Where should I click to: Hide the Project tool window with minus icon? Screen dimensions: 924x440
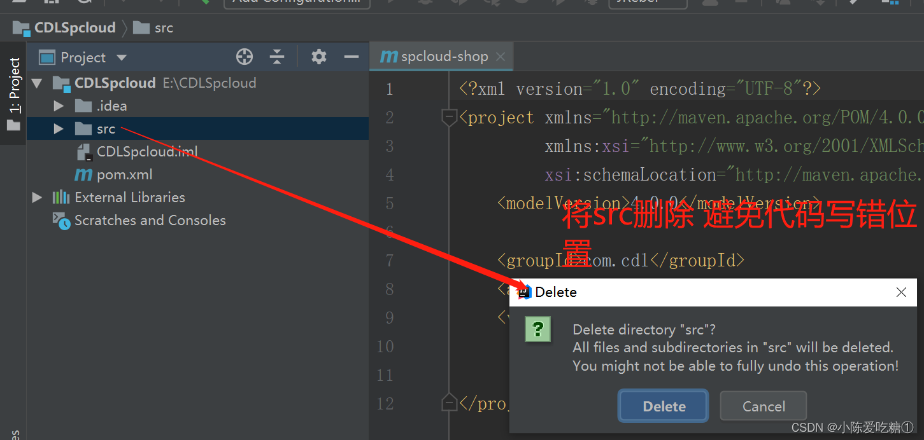(x=352, y=57)
